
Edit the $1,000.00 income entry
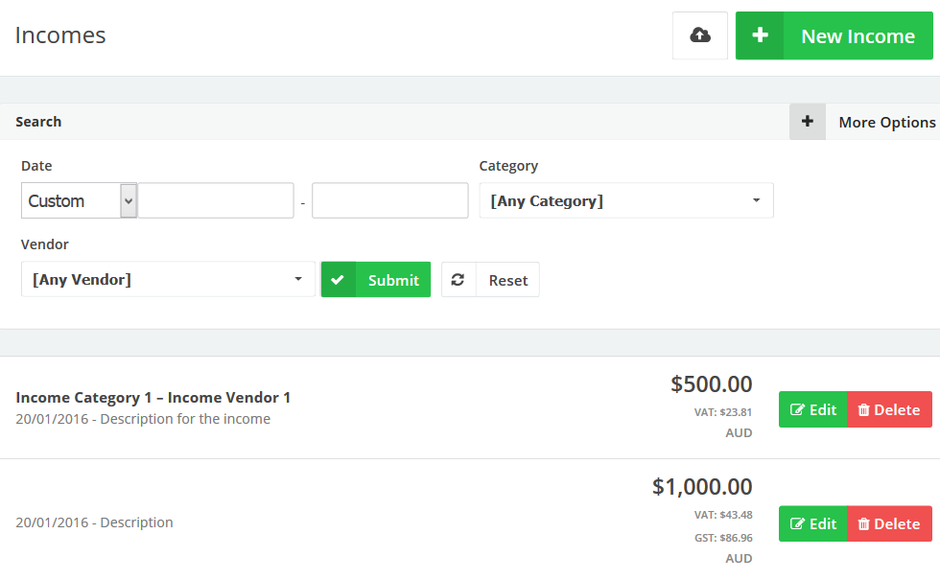812,523
